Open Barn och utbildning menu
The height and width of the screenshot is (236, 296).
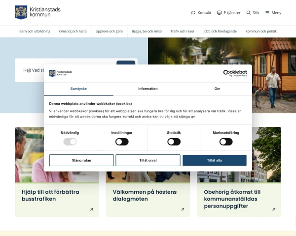(35, 31)
